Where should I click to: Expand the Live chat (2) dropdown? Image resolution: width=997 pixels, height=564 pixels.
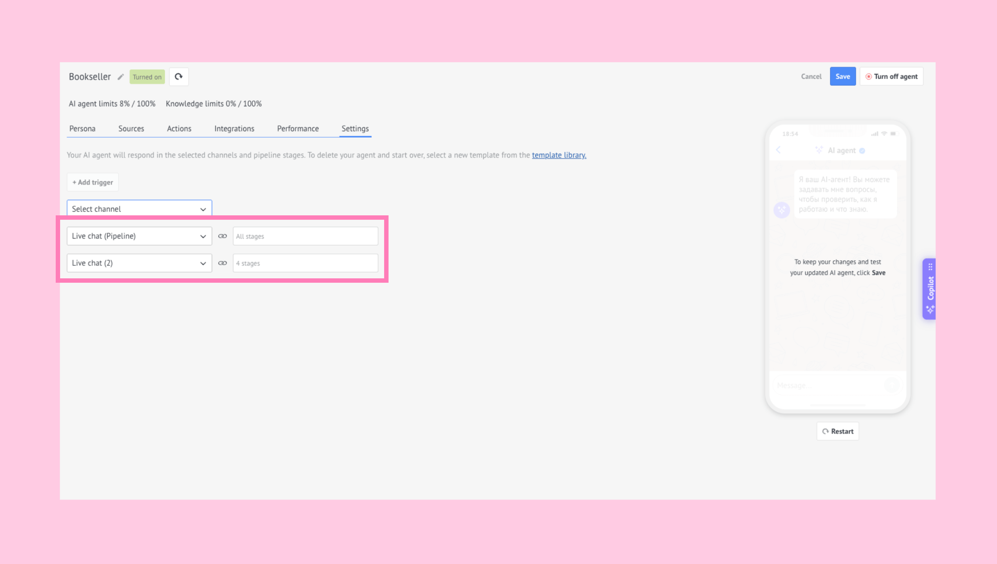(x=139, y=263)
